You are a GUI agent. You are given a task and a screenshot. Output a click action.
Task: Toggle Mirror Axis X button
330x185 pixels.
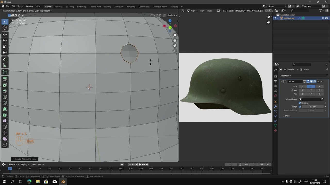click(x=303, y=87)
